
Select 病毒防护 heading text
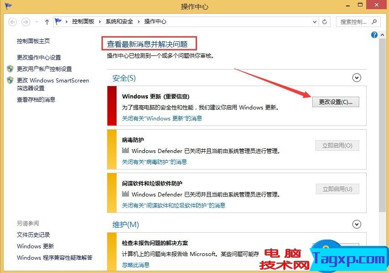pos(133,140)
